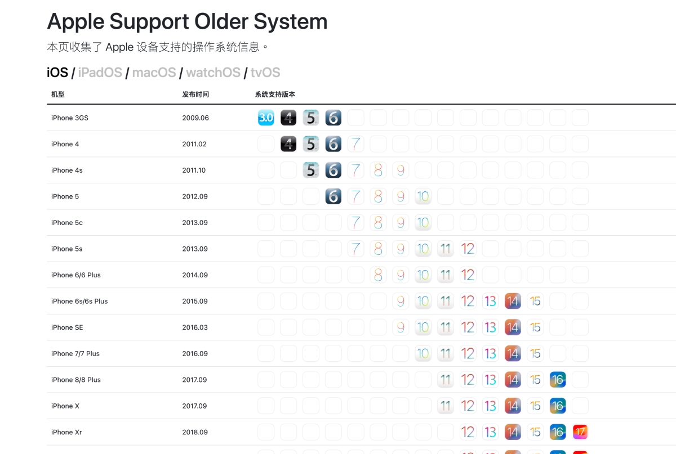This screenshot has width=676, height=454.
Task: Click iOS 6 icon in iPhone 5 row
Action: [333, 196]
